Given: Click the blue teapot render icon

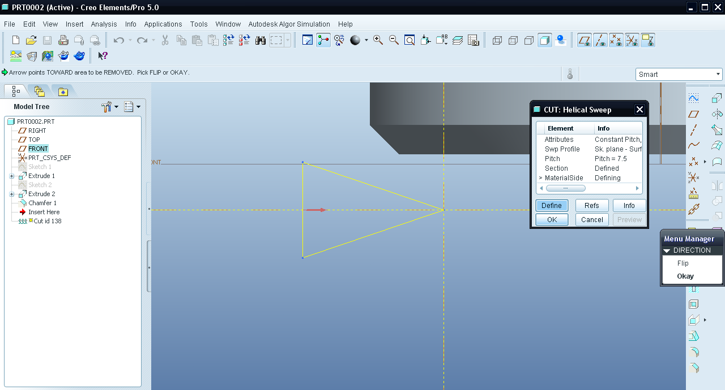Looking at the screenshot, I should coord(80,56).
